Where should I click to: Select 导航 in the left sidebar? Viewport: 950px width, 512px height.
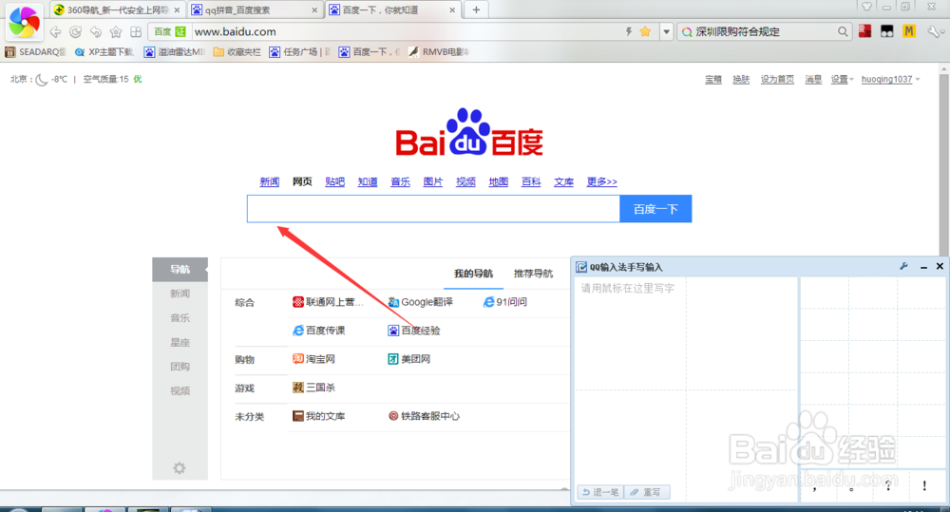(x=180, y=269)
